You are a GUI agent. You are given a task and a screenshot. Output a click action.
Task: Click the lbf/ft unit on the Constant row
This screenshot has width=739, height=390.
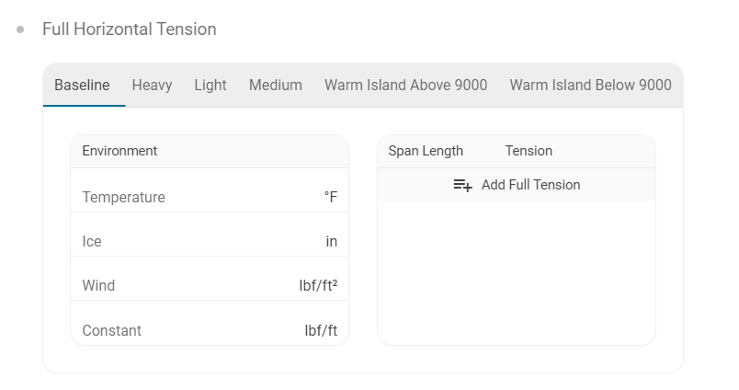pos(321,330)
